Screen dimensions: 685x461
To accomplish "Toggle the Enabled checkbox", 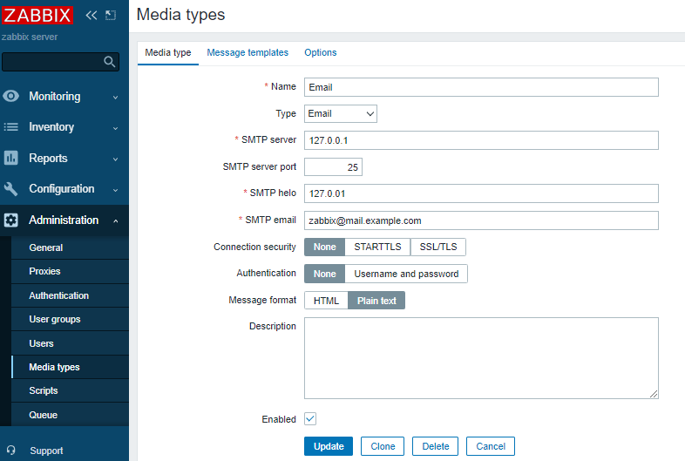I will point(310,418).
